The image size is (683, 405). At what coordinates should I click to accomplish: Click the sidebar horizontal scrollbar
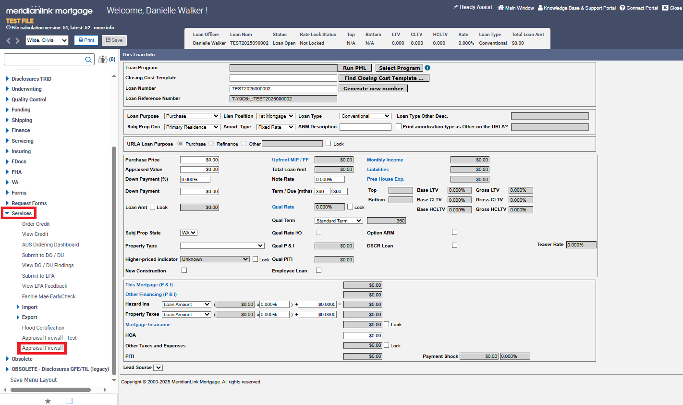click(x=50, y=390)
